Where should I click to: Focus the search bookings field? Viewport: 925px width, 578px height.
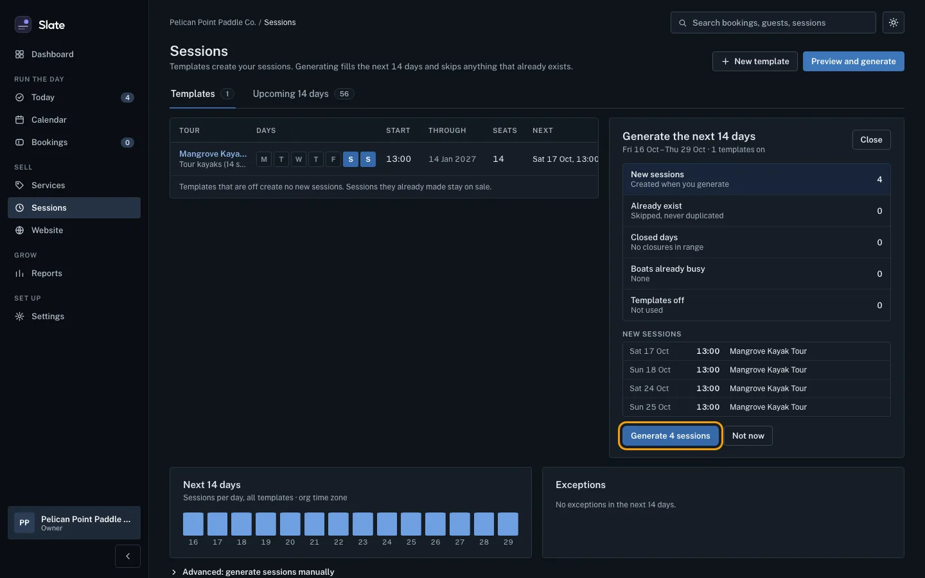point(773,22)
